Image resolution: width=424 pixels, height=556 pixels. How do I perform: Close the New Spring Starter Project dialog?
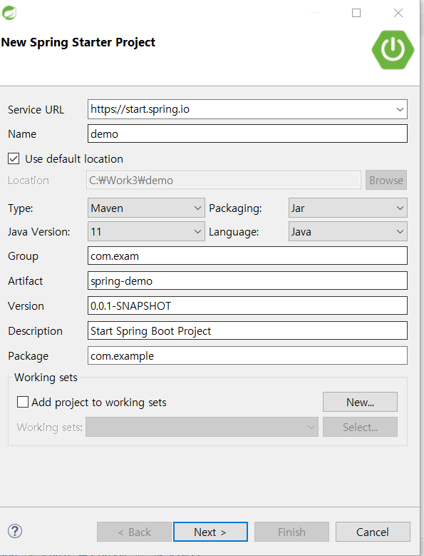[x=398, y=13]
